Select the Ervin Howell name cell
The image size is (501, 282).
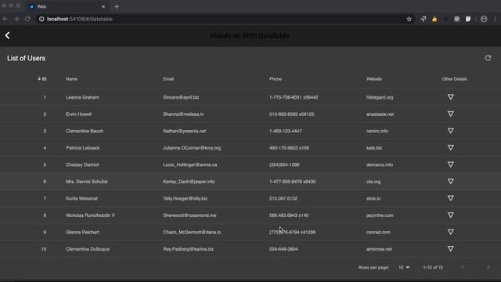pos(78,114)
